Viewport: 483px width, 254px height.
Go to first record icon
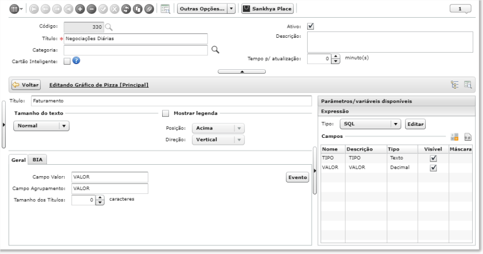coord(34,9)
